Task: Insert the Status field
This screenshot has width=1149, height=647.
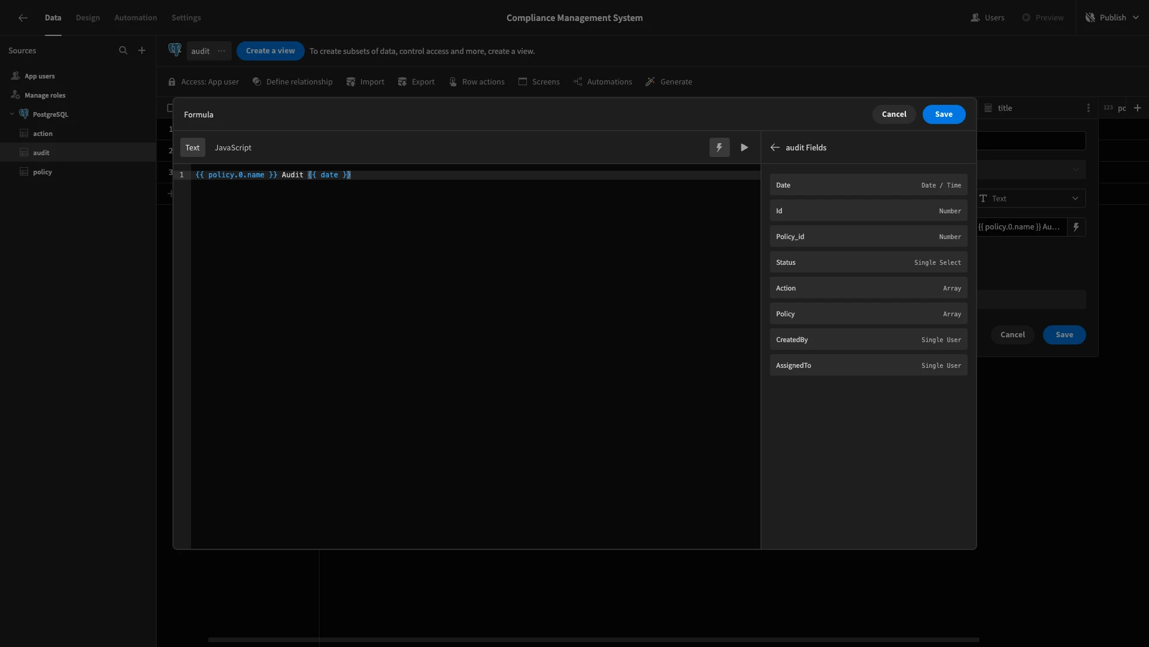Action: 868,262
